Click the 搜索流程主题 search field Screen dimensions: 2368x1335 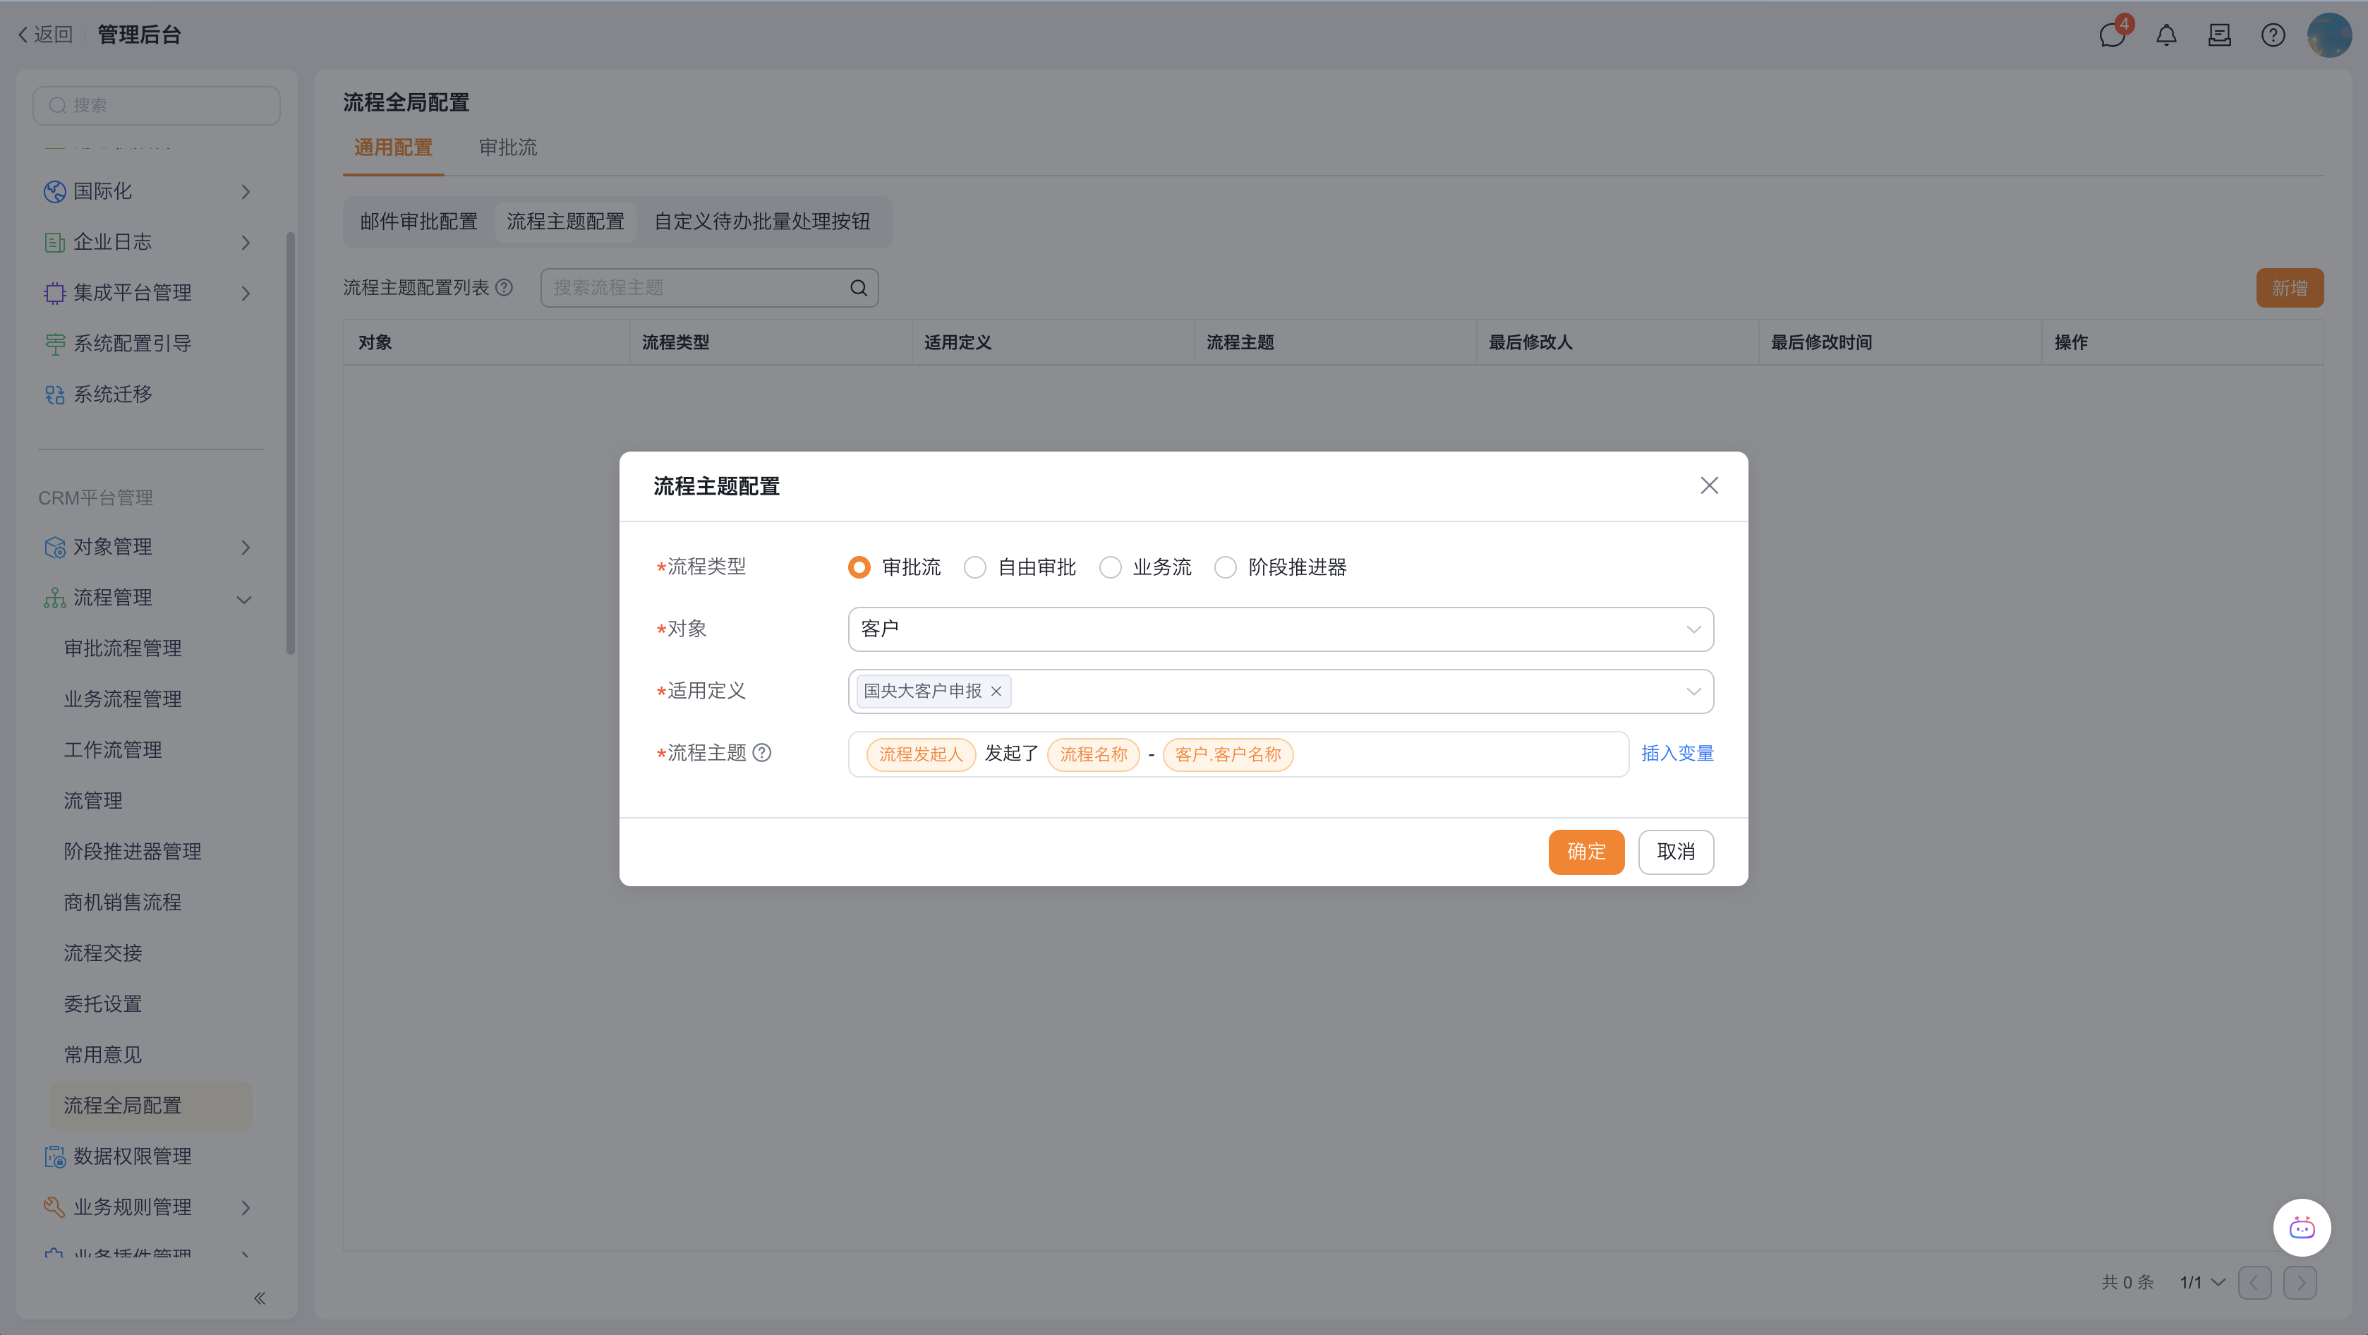(699, 288)
